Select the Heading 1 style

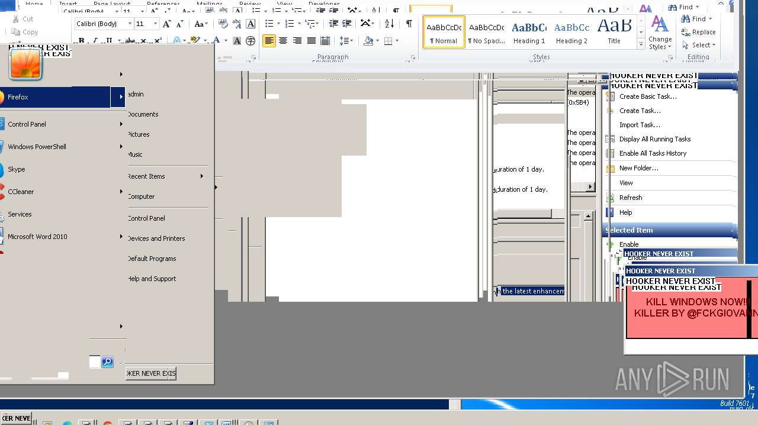529,33
